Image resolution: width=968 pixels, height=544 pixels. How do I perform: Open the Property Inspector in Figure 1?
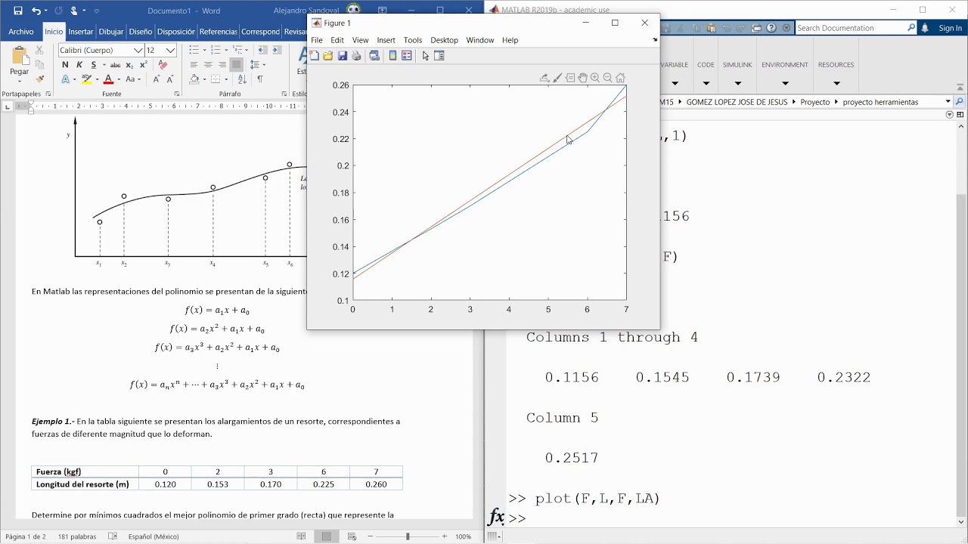pos(439,56)
